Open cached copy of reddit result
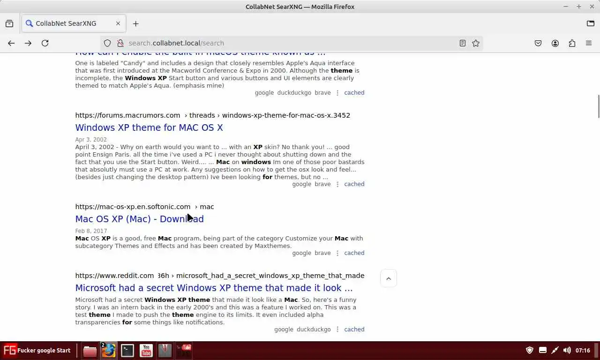The height and width of the screenshot is (360, 600). point(354,330)
